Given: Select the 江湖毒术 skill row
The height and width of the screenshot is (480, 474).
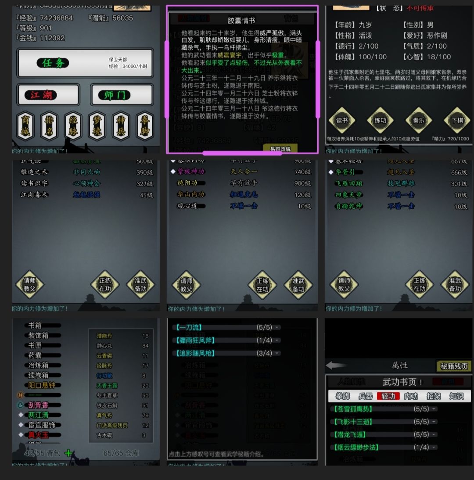Looking at the screenshot, I should tap(86, 195).
